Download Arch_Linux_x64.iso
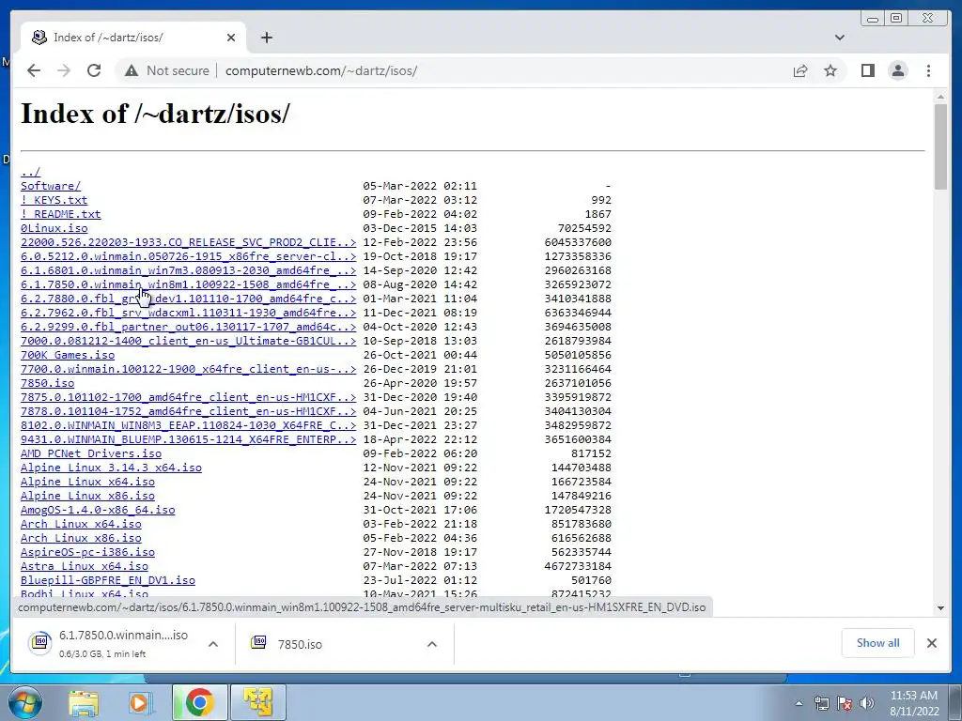 pos(81,524)
